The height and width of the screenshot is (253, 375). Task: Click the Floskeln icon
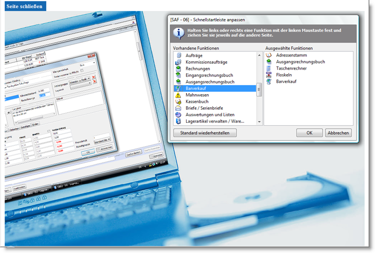pos(269,75)
